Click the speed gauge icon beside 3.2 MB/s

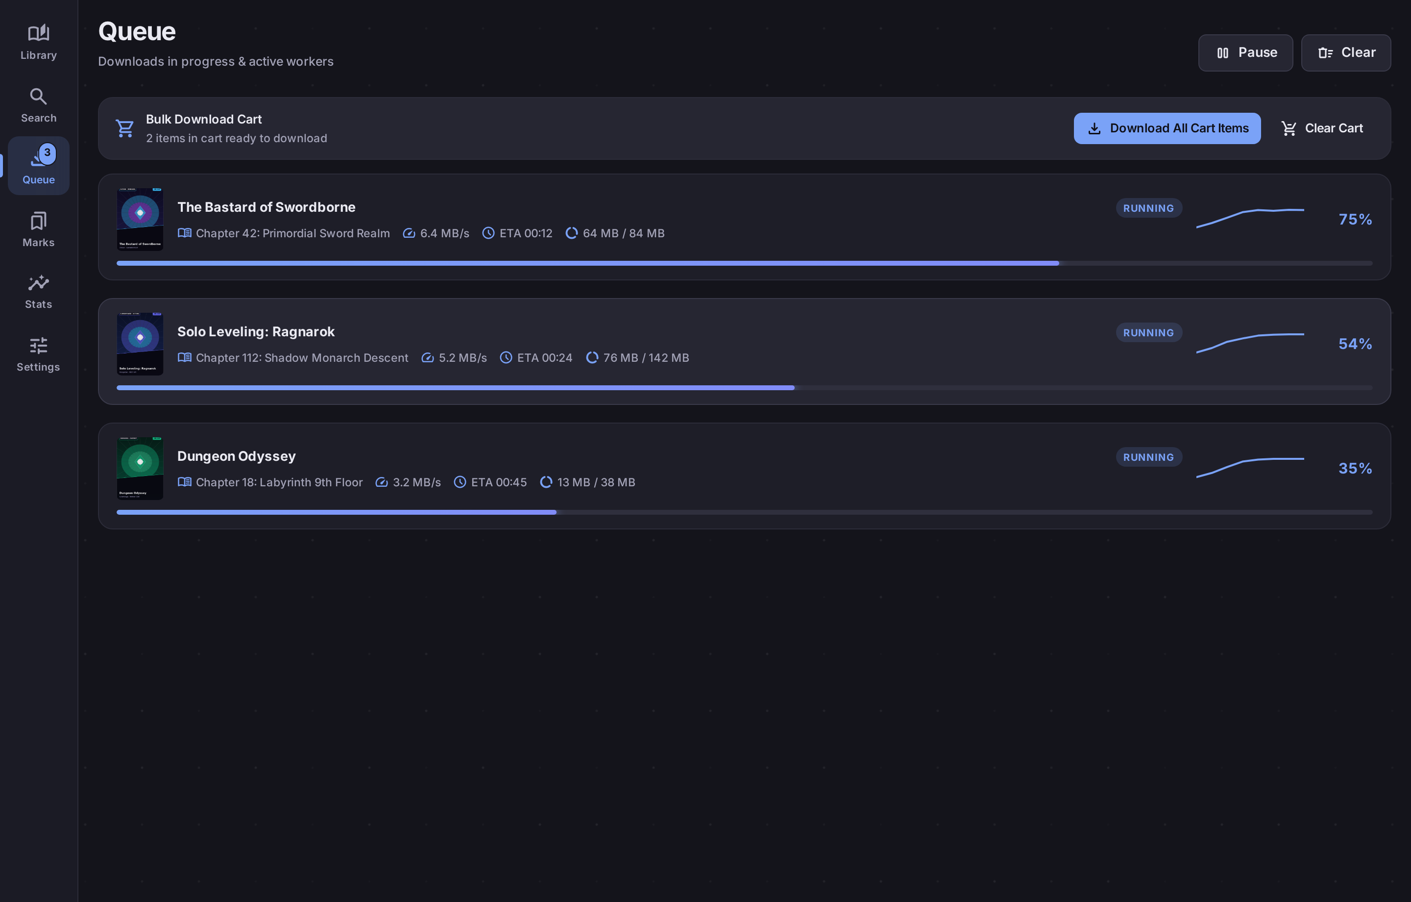point(382,482)
